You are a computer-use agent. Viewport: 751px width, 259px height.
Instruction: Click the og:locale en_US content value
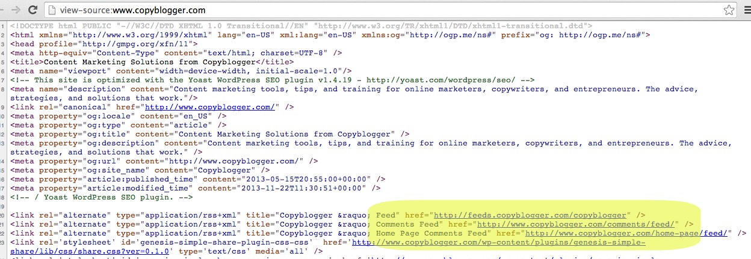pos(193,116)
